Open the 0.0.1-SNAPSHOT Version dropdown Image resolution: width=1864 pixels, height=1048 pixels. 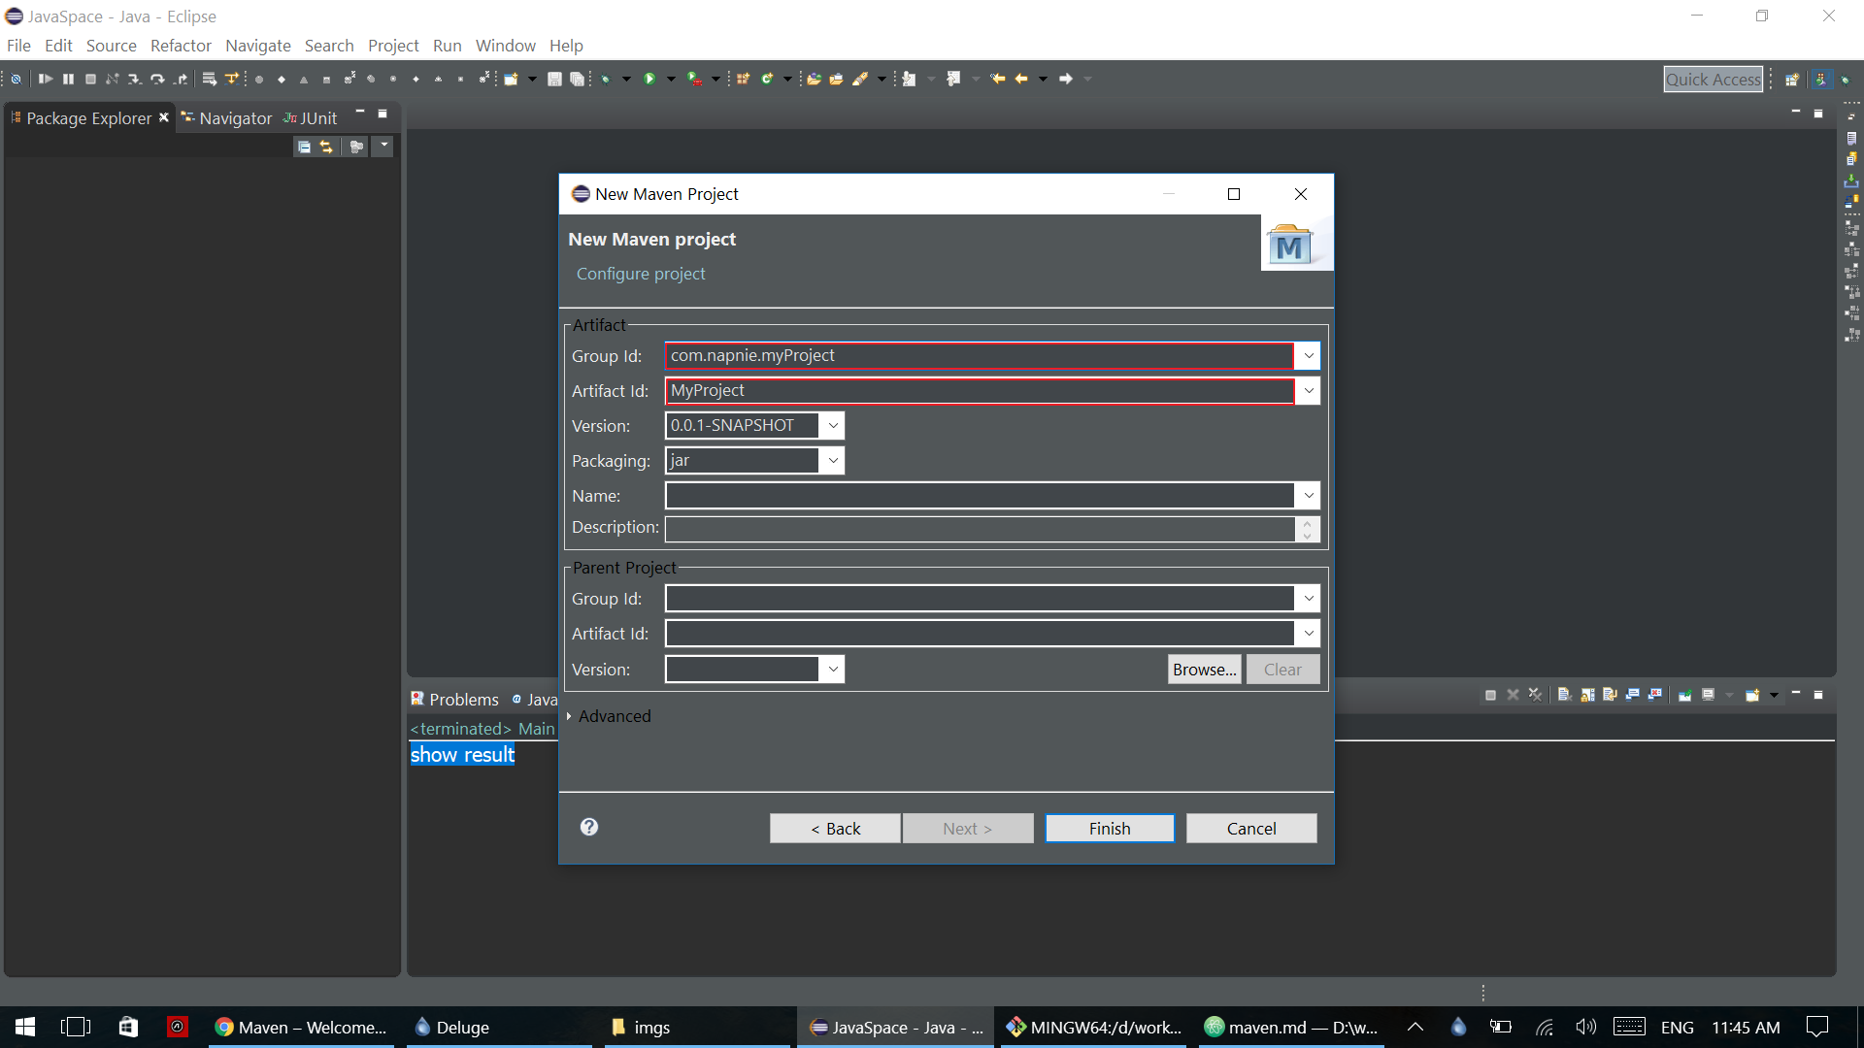(832, 426)
